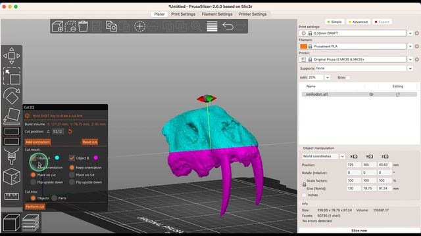This screenshot has height=236, width=421.
Task: Click the cyan Object A color swatch
Action: pyautogui.click(x=57, y=158)
